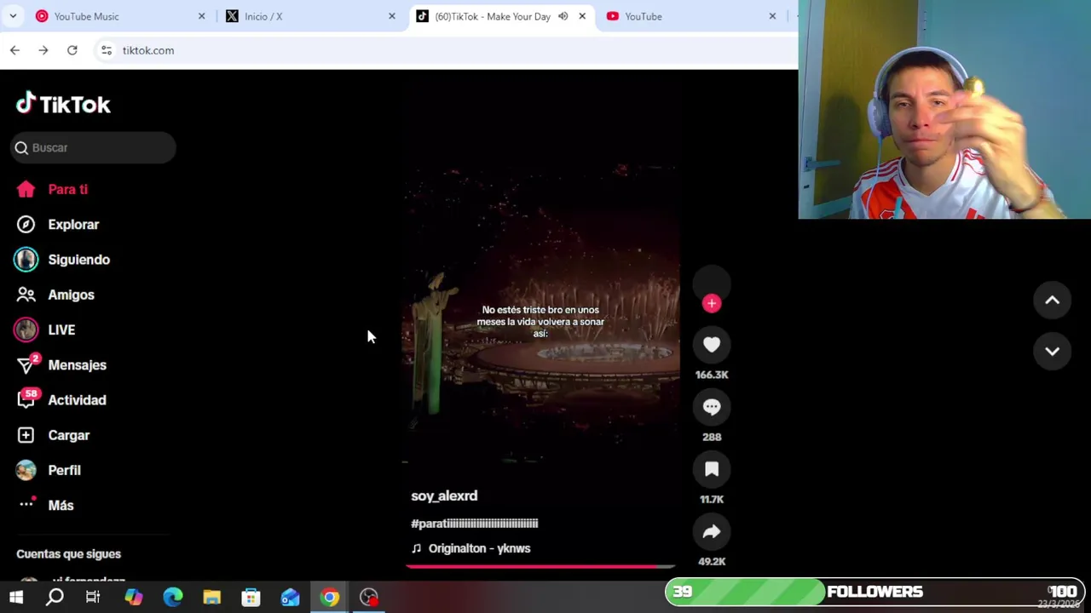Go to previous video with up chevron
Screen dimensions: 1091x613
coord(1052,300)
